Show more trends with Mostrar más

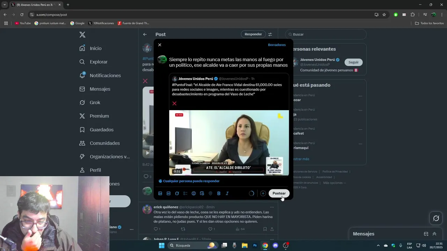(x=300, y=159)
